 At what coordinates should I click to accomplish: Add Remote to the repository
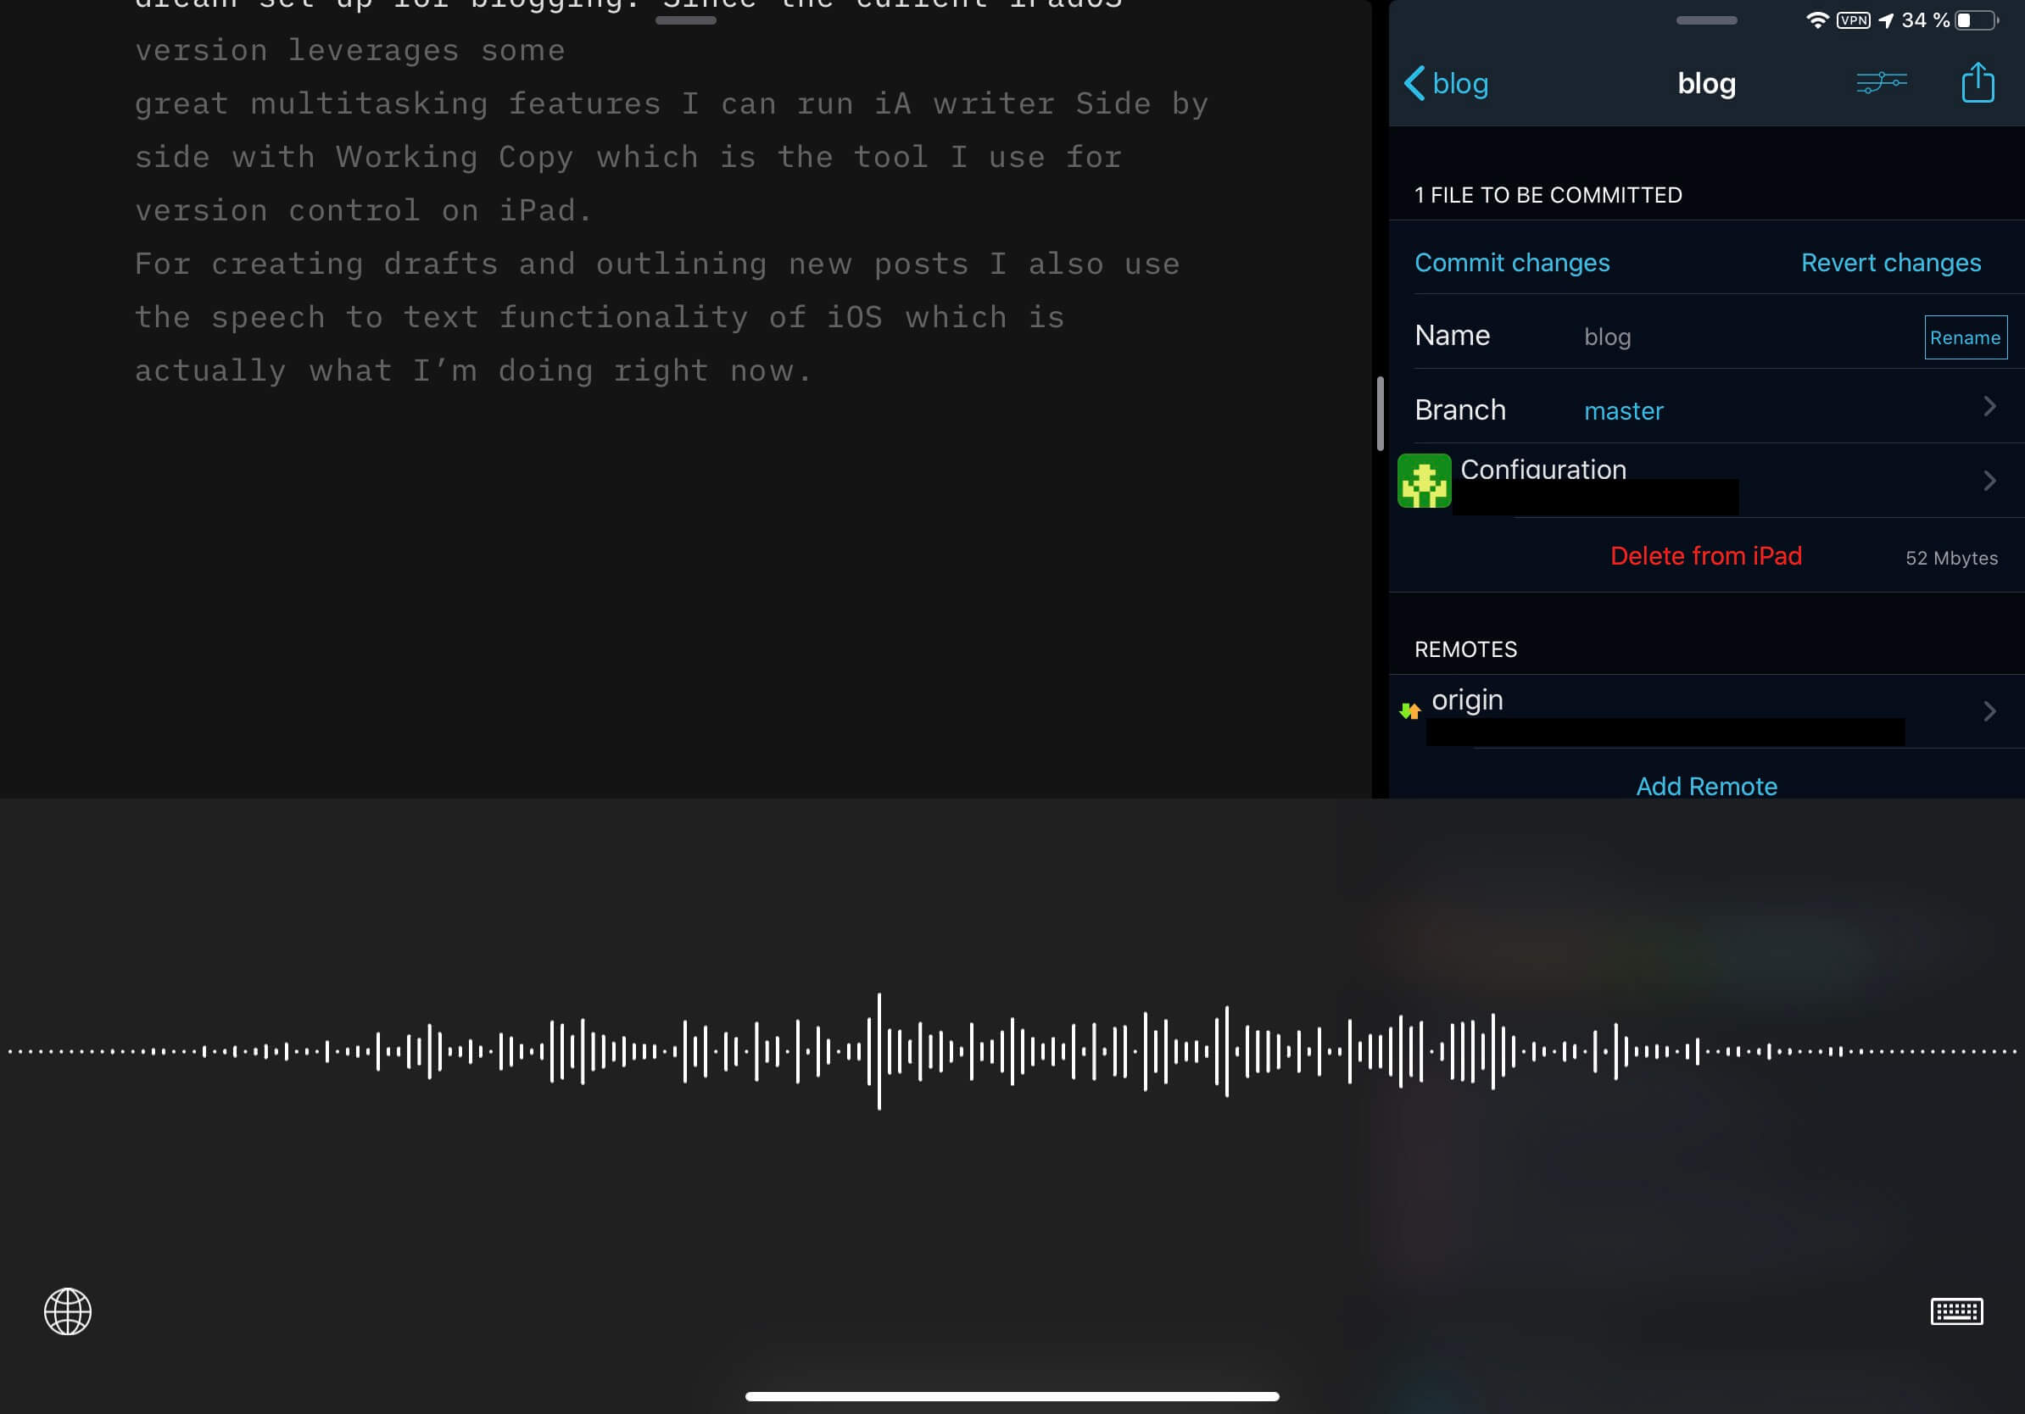pyautogui.click(x=1705, y=786)
